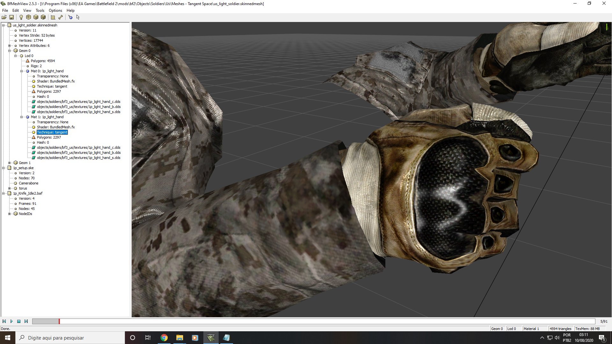Image resolution: width=612 pixels, height=344 pixels.
Task: Expand the torus tree node
Action: 10,188
